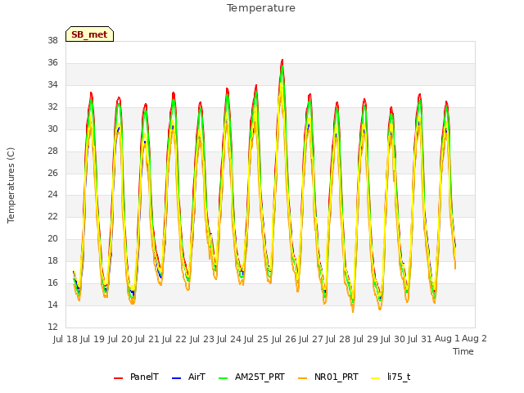The height and width of the screenshot is (393, 524).
Task: Click the Time x-axis label
Action: (x=463, y=351)
